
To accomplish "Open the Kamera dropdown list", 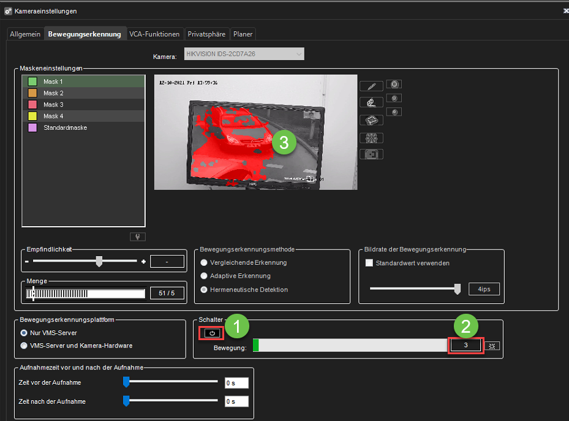I will point(245,54).
